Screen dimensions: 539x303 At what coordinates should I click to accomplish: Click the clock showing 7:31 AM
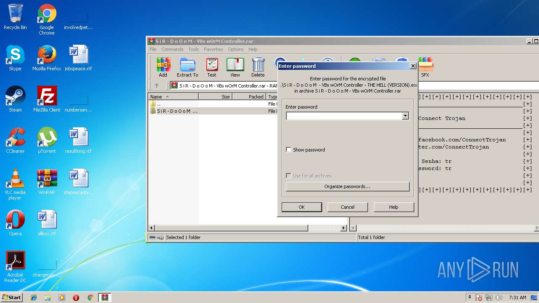coord(518,298)
